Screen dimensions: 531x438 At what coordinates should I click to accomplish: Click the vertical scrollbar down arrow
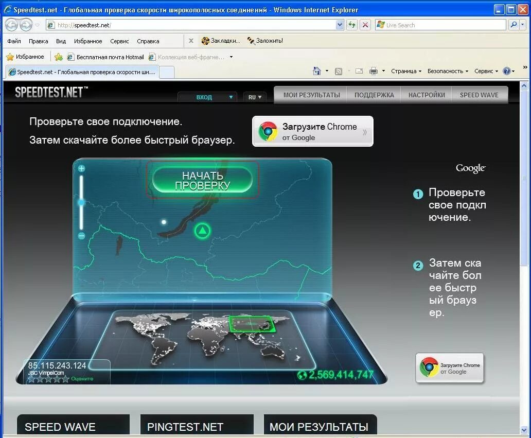click(x=524, y=430)
